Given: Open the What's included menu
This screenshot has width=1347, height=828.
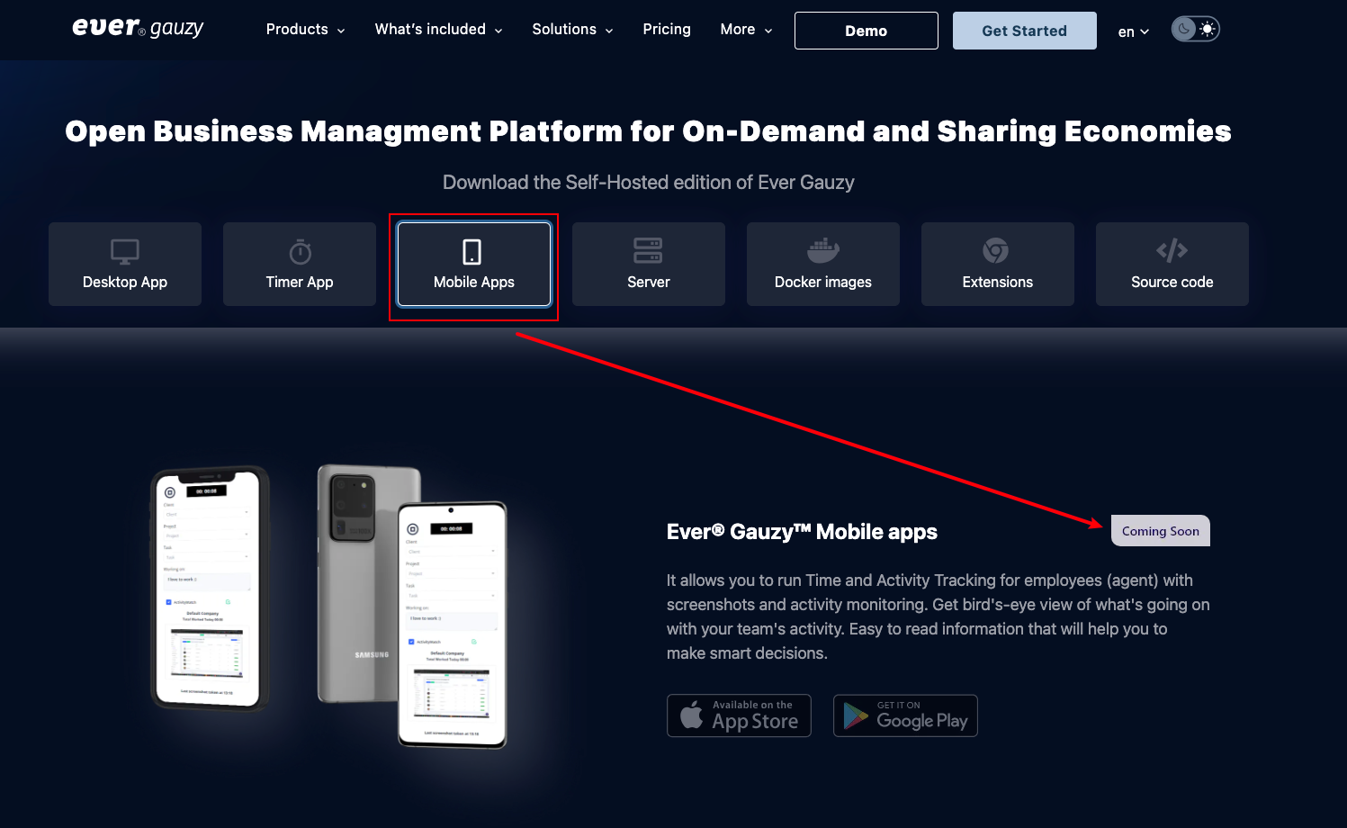Looking at the screenshot, I should pyautogui.click(x=437, y=30).
